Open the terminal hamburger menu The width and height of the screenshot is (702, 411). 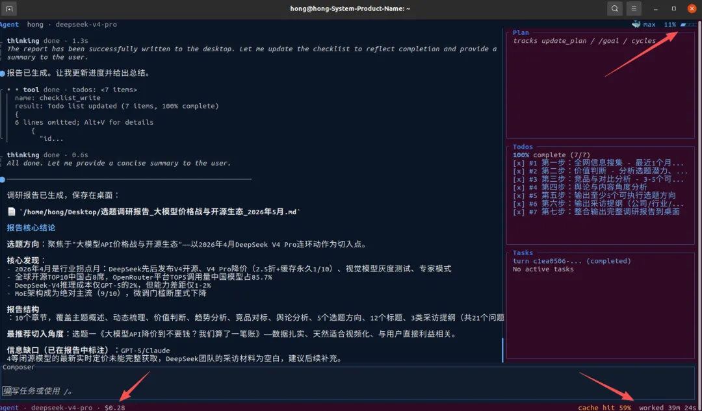click(x=634, y=8)
